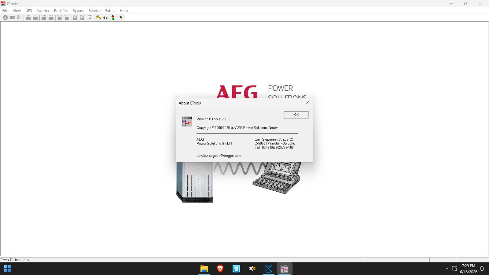The width and height of the screenshot is (489, 275).
Task: Click the Tel.: 0049 (0)2902/763-100 text
Action: pyautogui.click(x=274, y=148)
